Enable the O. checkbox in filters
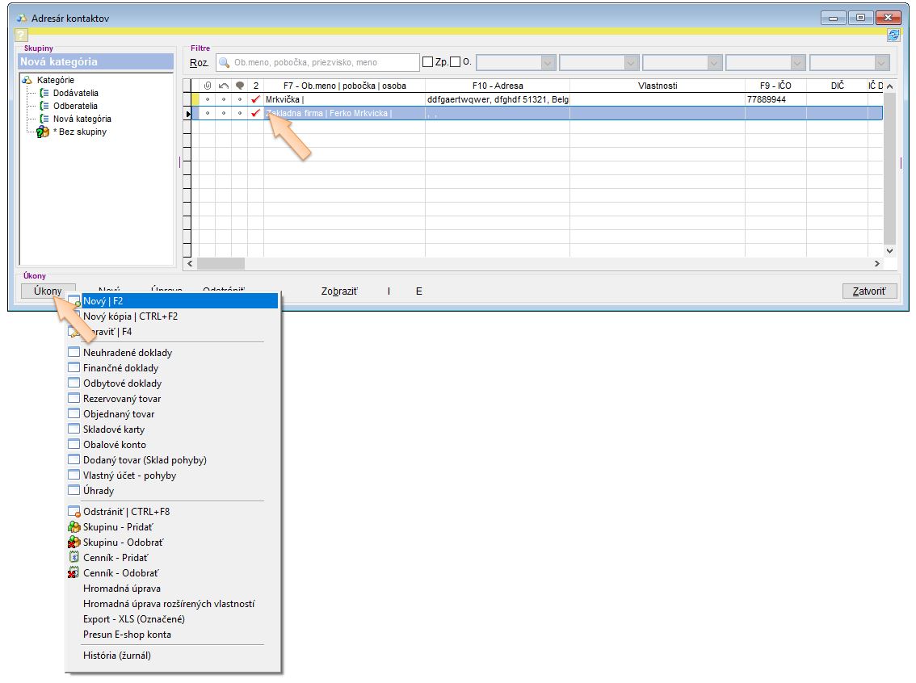Image resolution: width=916 pixels, height=683 pixels. (456, 62)
